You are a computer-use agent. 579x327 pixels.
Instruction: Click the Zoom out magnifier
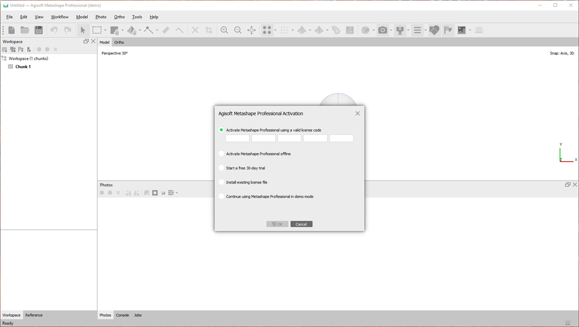click(238, 30)
